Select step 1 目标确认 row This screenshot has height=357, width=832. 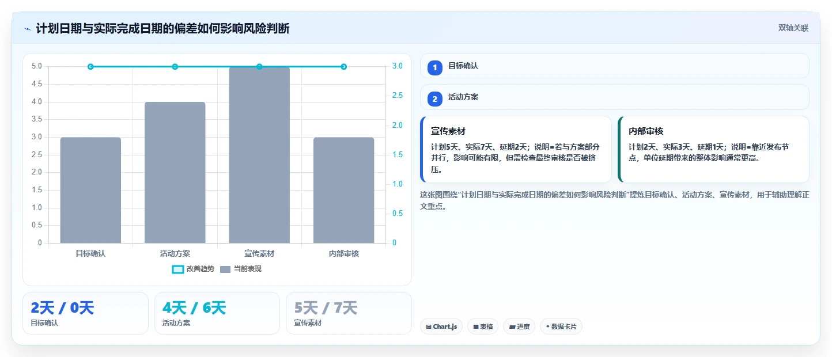[615, 66]
